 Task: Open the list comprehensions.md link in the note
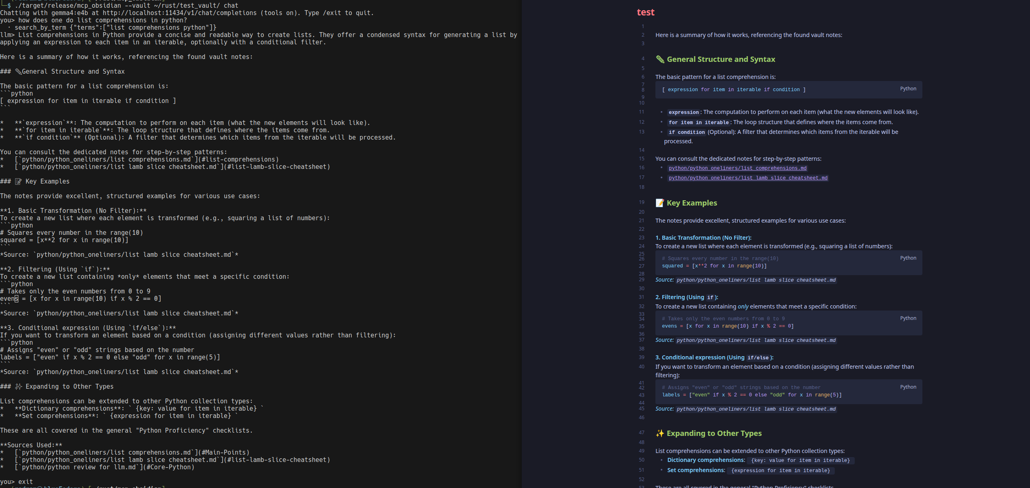click(737, 168)
